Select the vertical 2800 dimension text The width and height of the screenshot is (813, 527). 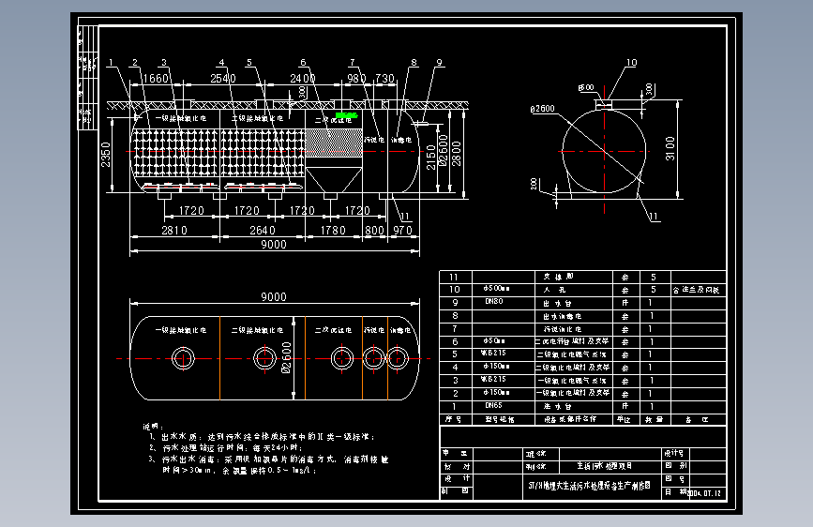[457, 154]
